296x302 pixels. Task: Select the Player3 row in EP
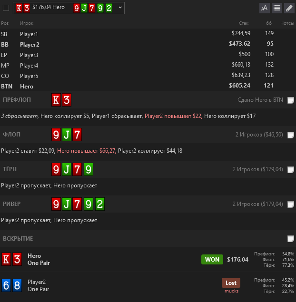148,55
